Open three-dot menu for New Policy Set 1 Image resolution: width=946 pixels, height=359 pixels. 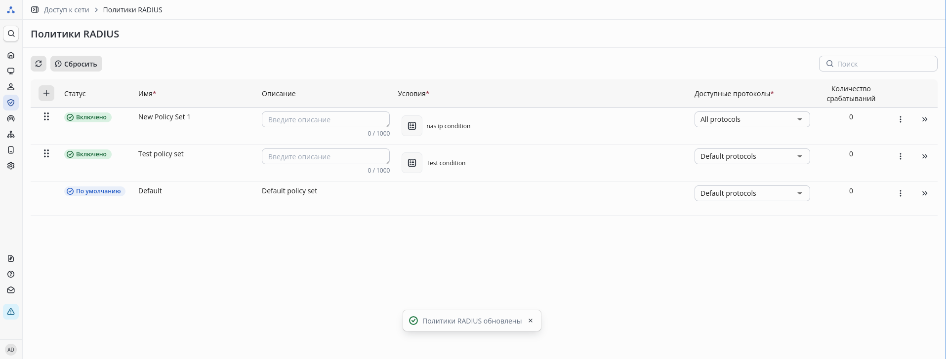[x=900, y=119]
